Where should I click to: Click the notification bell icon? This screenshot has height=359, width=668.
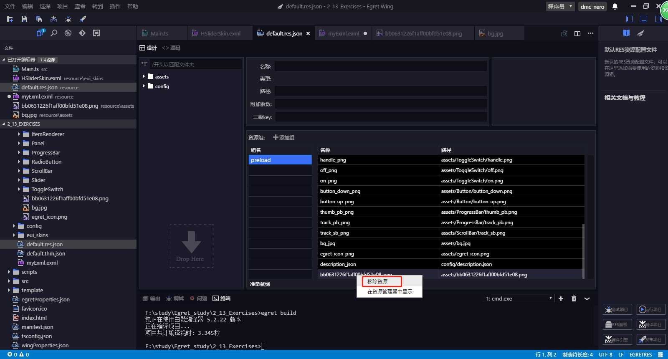(x=615, y=6)
